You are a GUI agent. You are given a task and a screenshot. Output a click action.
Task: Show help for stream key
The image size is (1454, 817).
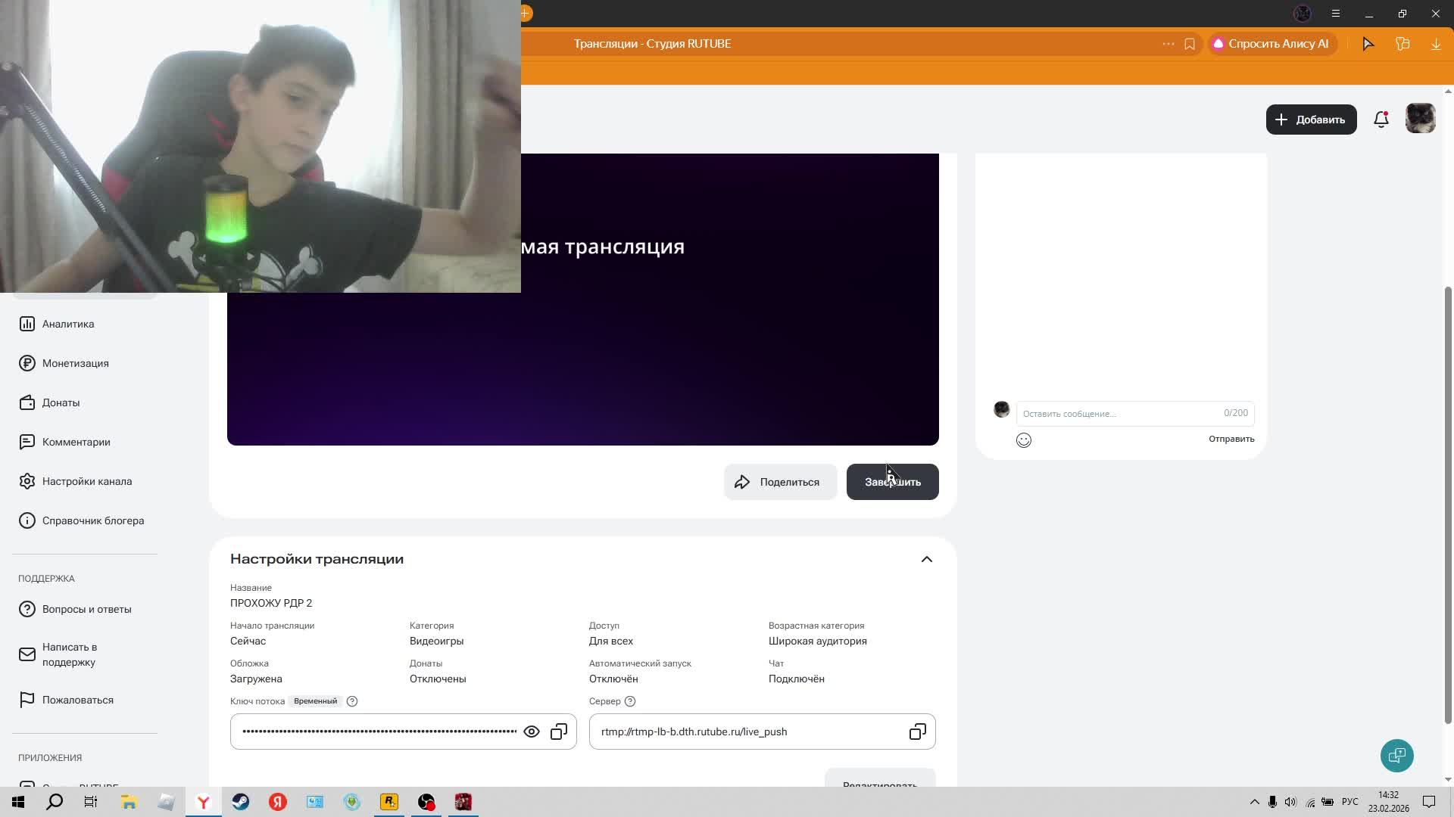point(352,701)
